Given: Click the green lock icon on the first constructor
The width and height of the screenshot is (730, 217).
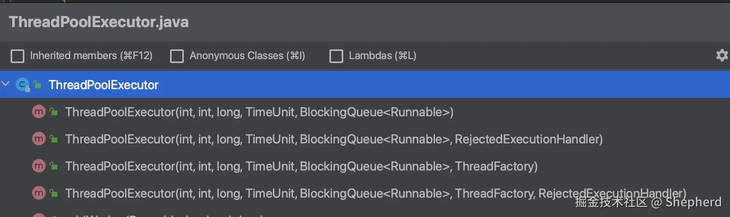Looking at the screenshot, I should (54, 112).
